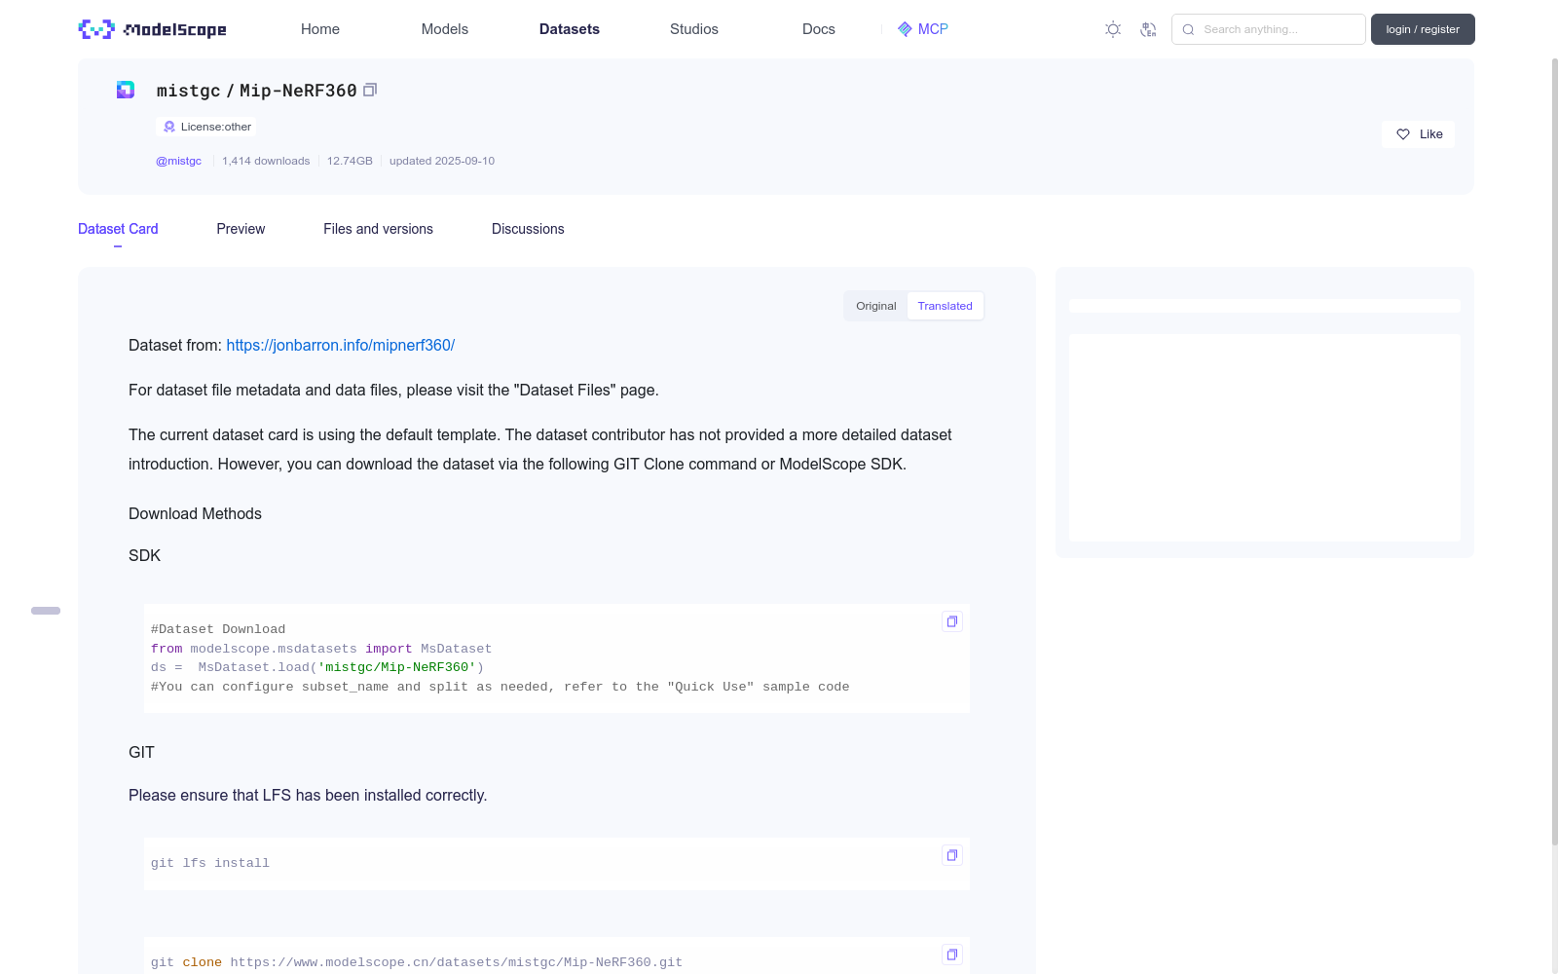Switch to the Preview tab
Viewport: 1558px width, 974px height.
click(241, 229)
